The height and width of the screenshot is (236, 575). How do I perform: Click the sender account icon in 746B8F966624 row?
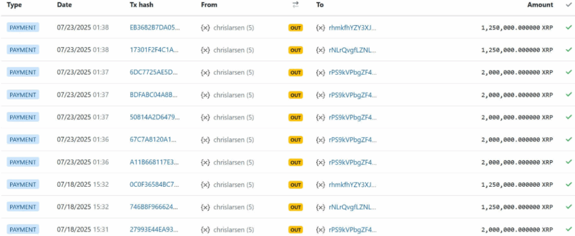click(206, 207)
